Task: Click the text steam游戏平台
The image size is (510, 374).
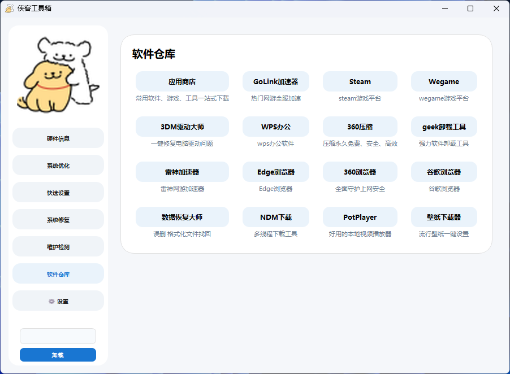Action: click(x=360, y=98)
